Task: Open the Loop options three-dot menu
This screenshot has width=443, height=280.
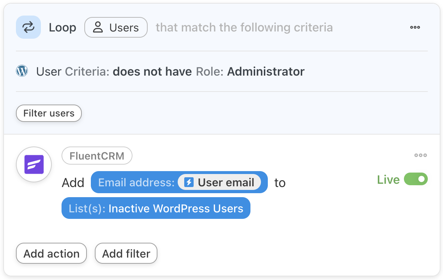Action: pyautogui.click(x=415, y=27)
